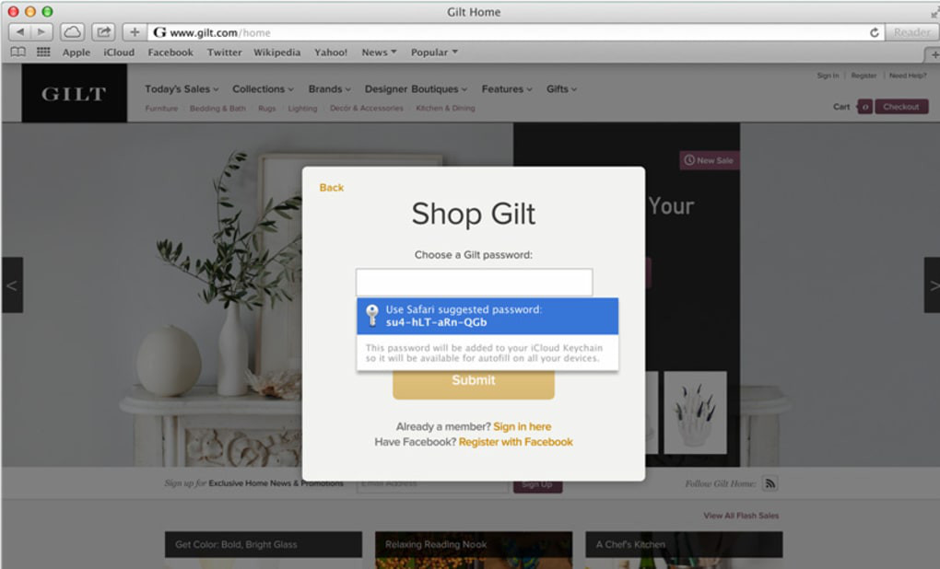Click the New Sale badge
Image resolution: width=940 pixels, height=569 pixels.
click(710, 160)
